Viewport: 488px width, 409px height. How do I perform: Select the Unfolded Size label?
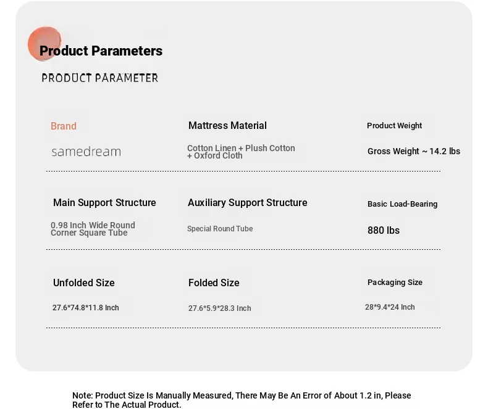[x=84, y=283]
